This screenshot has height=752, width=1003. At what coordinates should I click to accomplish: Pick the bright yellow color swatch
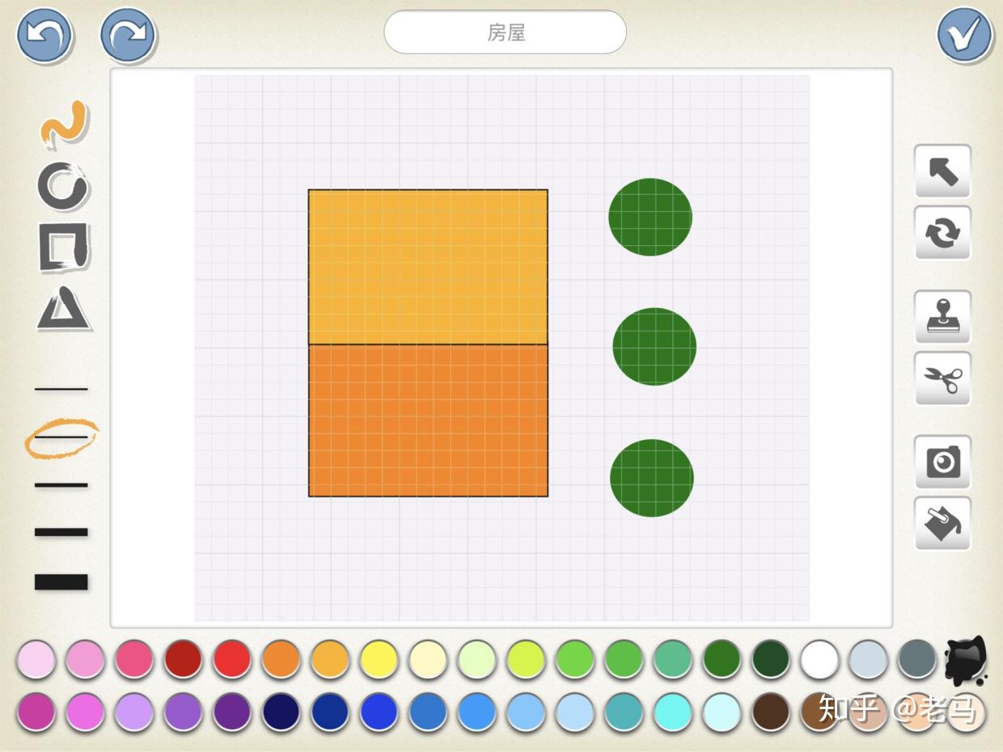(x=379, y=660)
